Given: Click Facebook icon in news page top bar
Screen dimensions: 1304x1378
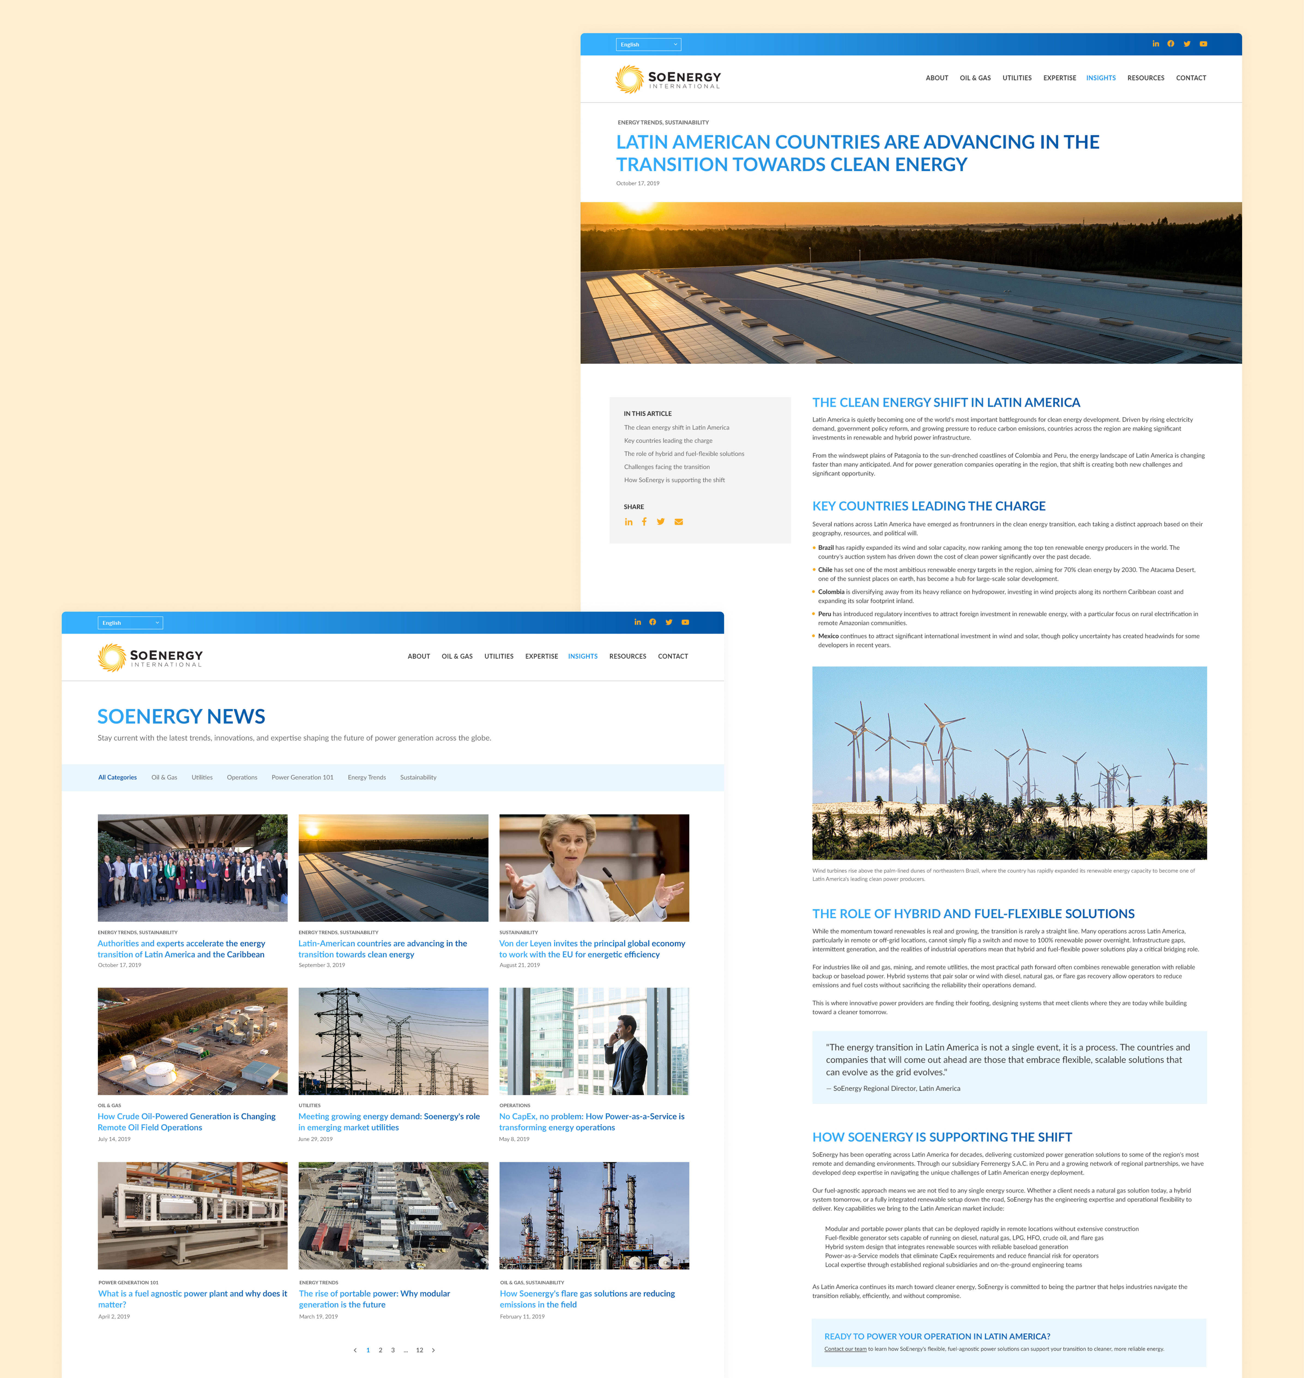Looking at the screenshot, I should click(653, 622).
